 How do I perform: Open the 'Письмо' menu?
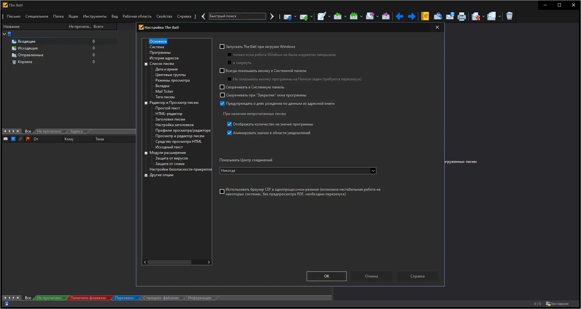pos(14,16)
